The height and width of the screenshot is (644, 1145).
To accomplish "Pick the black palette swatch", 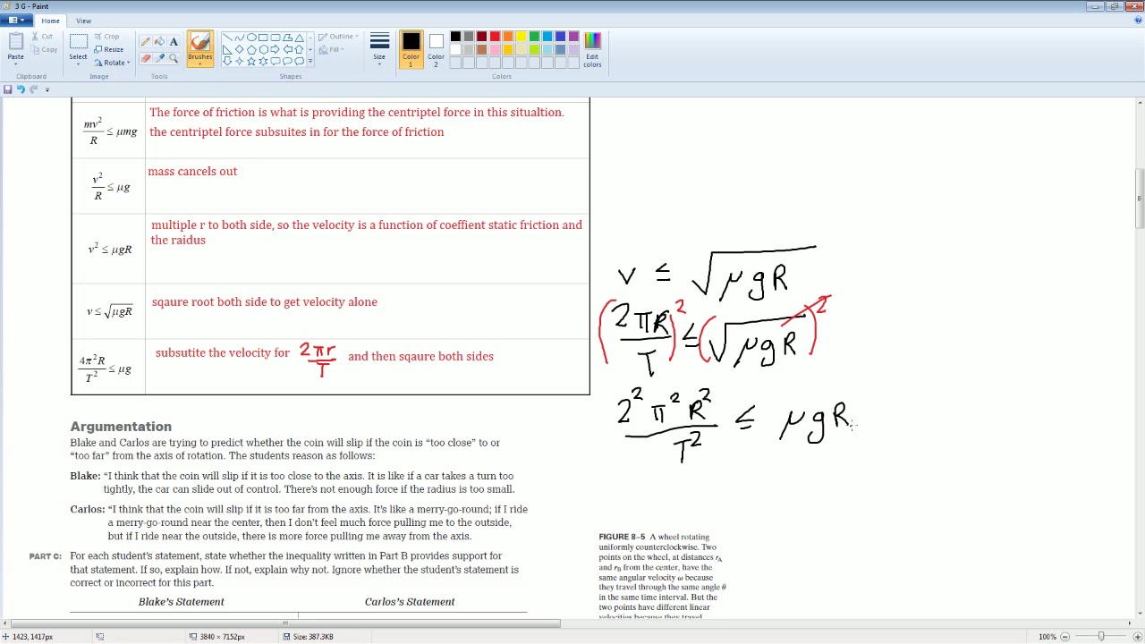I will 455,37.
